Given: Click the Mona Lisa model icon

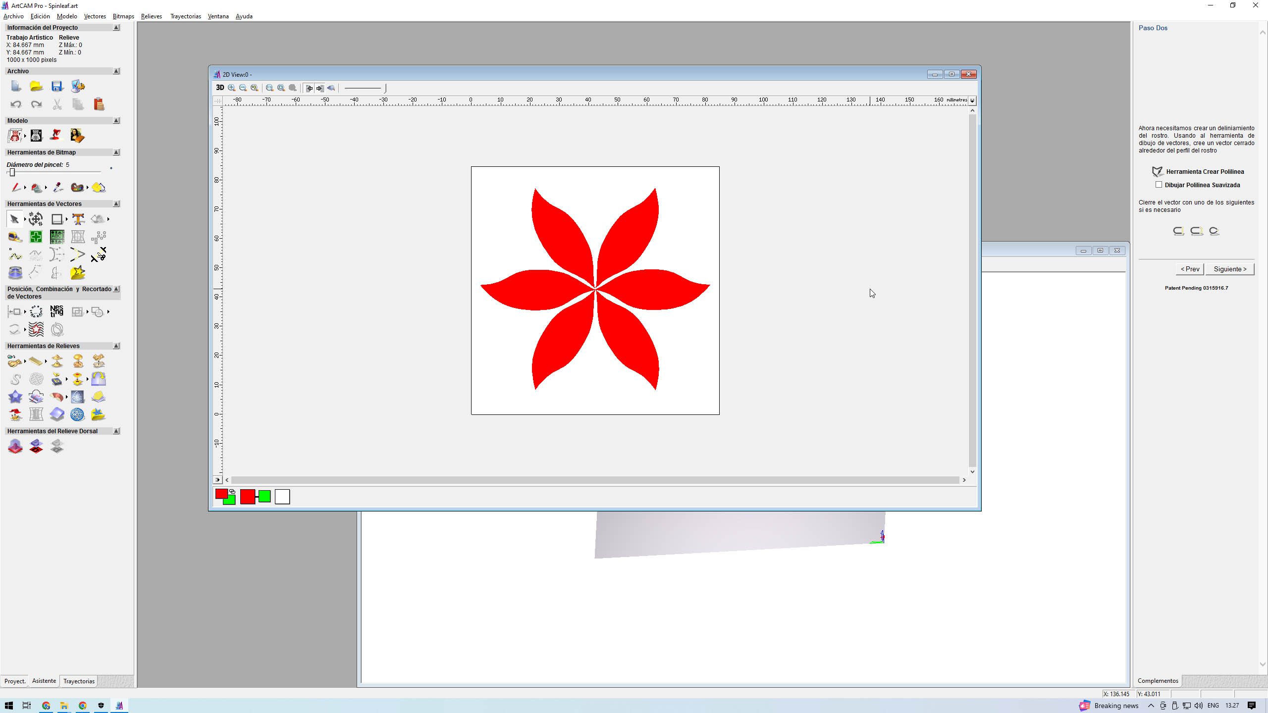Looking at the screenshot, I should click(x=77, y=136).
